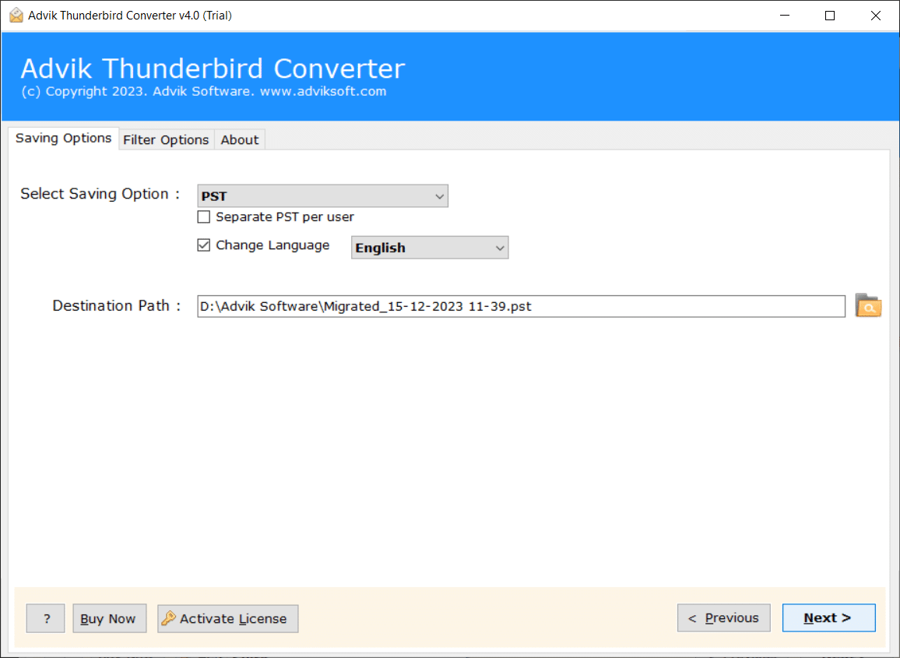
Task: Open help with the question mark button
Action: click(x=46, y=618)
